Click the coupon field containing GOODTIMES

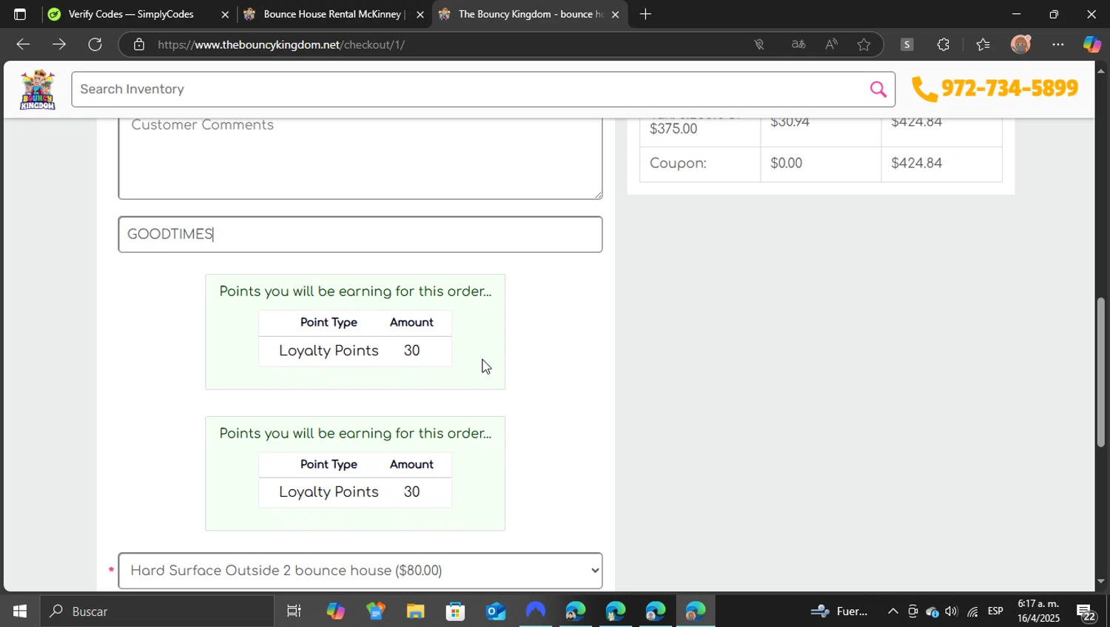tap(360, 235)
